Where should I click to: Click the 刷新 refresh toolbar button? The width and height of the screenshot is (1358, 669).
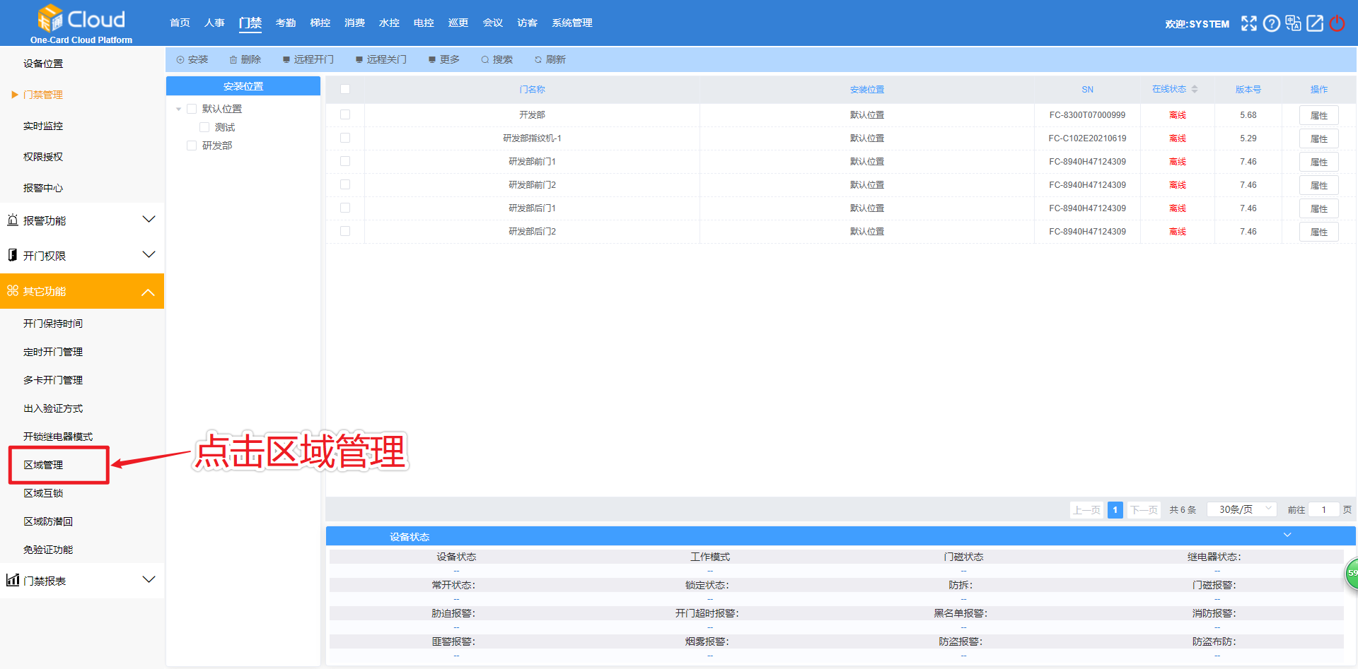tap(550, 59)
